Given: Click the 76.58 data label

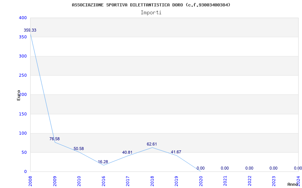Looking at the screenshot, I should pyautogui.click(x=54, y=139).
